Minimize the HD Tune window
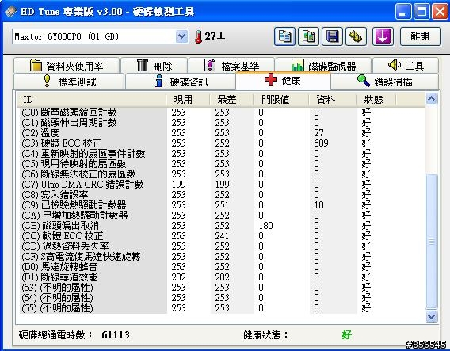This screenshot has height=351, width=450. pyautogui.click(x=402, y=11)
